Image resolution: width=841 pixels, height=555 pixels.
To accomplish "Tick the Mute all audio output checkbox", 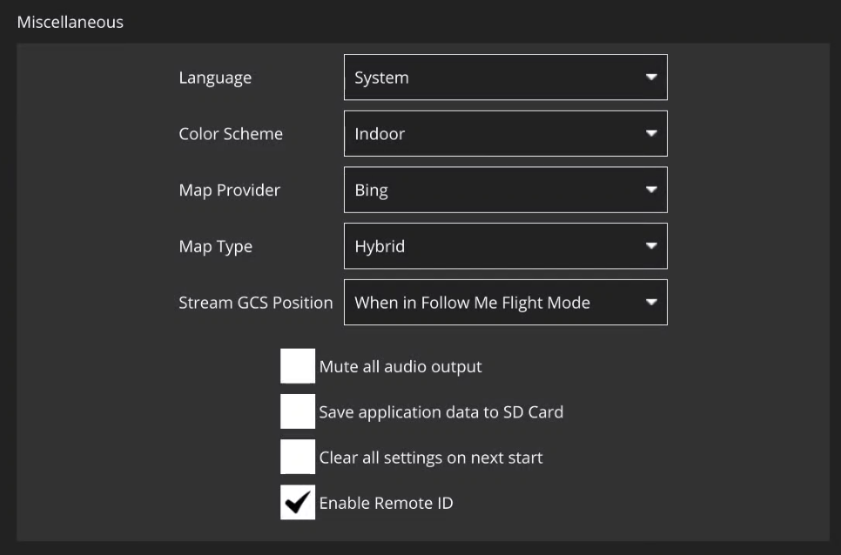I will pos(298,366).
